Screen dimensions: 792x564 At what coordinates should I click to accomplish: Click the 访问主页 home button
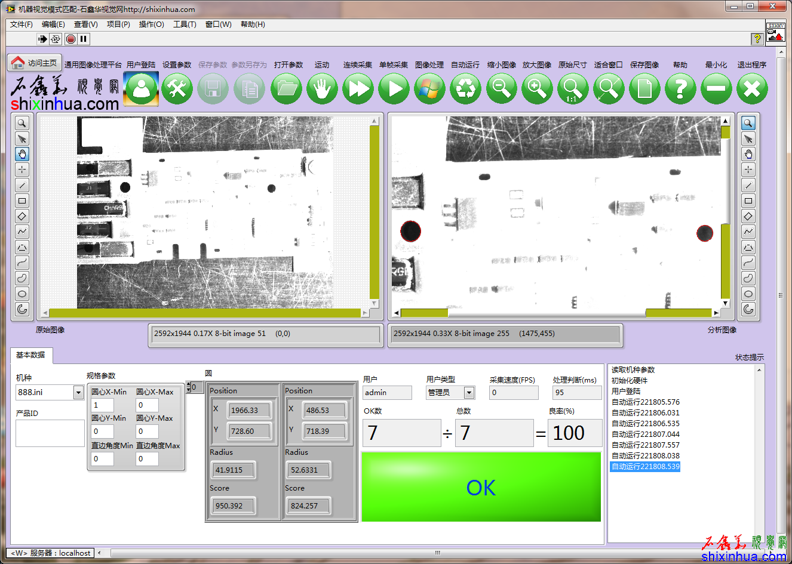[x=35, y=63]
